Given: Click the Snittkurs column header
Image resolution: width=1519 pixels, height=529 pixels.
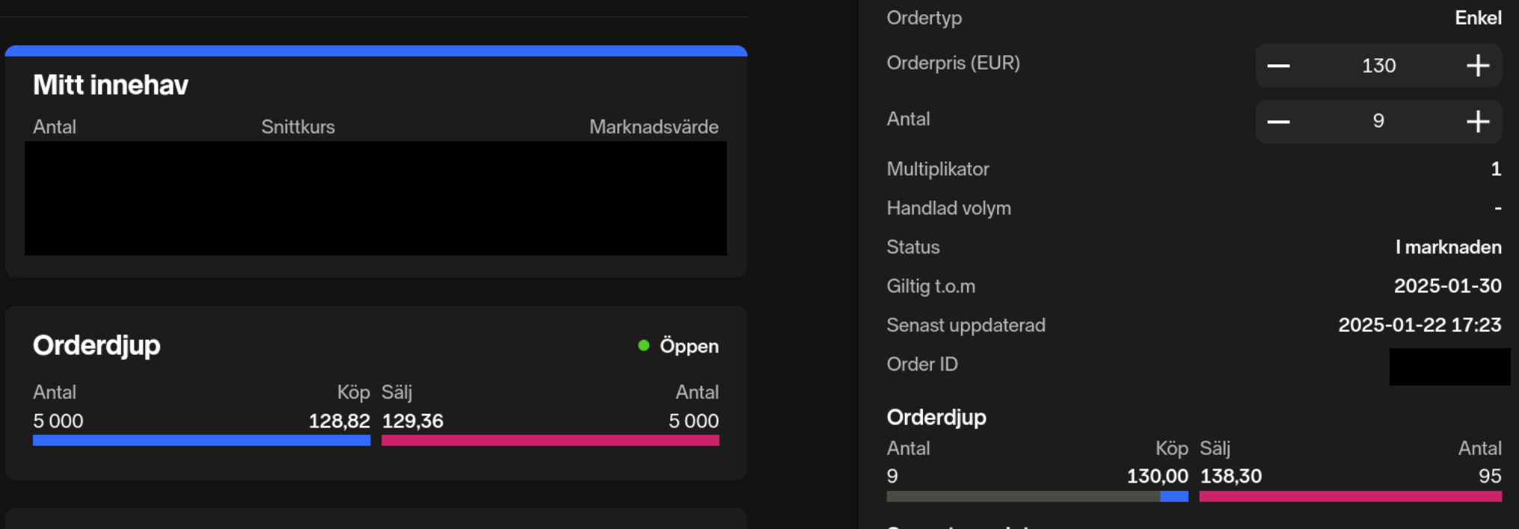Looking at the screenshot, I should click(x=298, y=127).
